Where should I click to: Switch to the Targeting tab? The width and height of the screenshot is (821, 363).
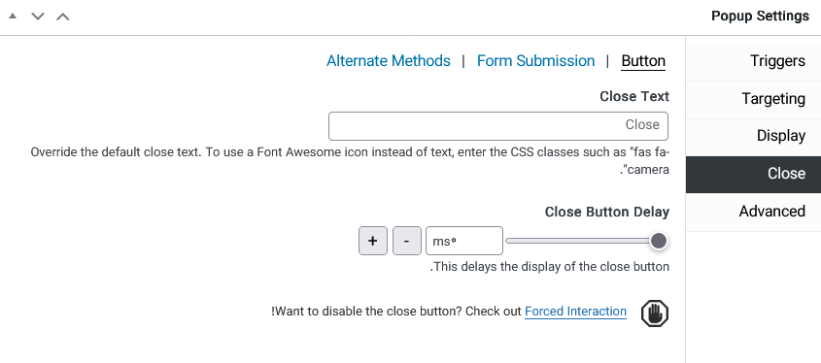coord(753,99)
